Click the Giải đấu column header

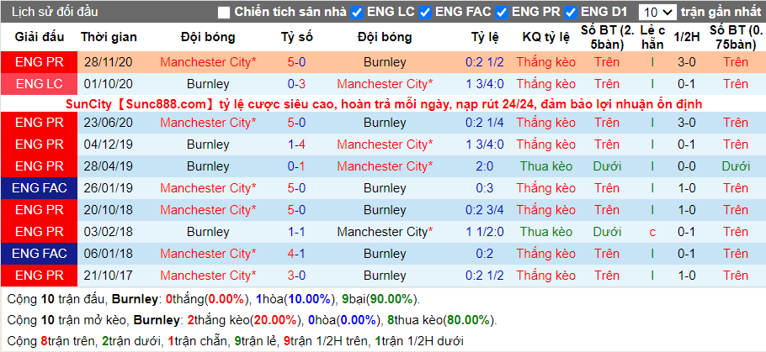[x=39, y=37]
